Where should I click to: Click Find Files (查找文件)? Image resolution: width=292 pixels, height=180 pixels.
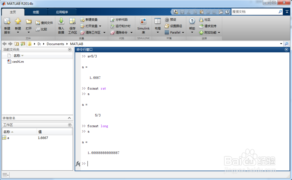[44, 23]
